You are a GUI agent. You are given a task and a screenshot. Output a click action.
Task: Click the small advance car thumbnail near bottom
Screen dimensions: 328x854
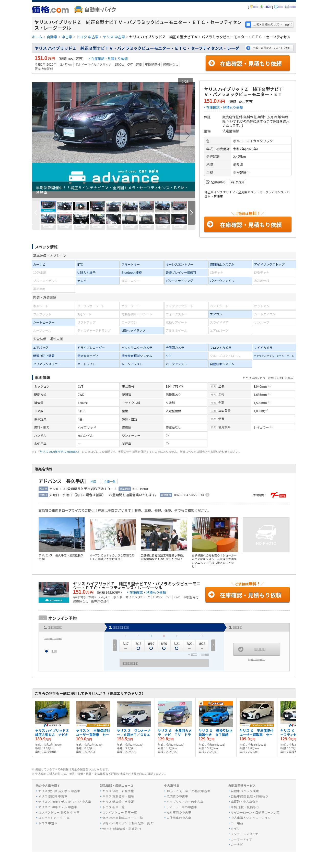click(54, 592)
